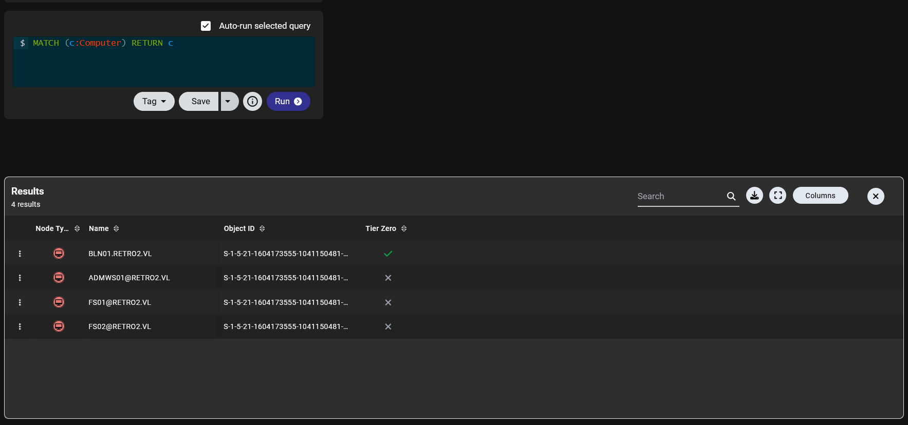Sort by Tier Zero column
This screenshot has height=425, width=908.
pyautogui.click(x=404, y=228)
